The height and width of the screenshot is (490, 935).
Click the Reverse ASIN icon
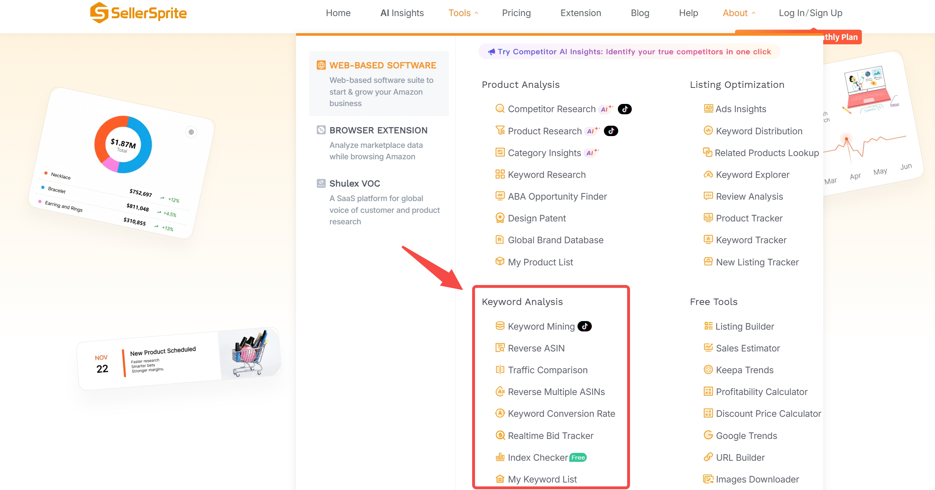tap(500, 348)
